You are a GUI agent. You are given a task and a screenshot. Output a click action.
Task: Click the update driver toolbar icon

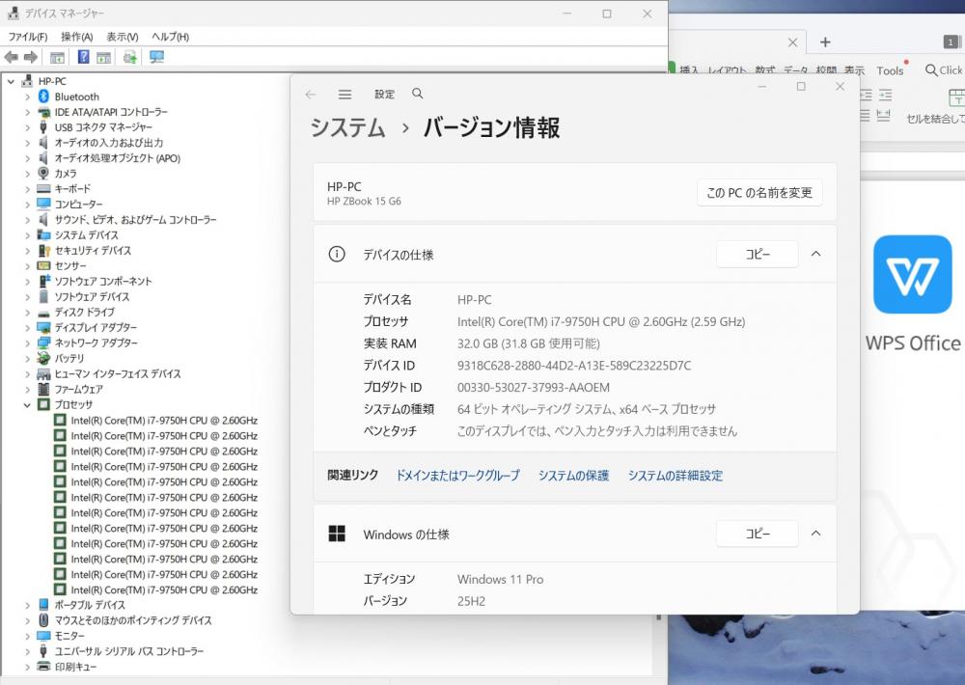tap(130, 57)
